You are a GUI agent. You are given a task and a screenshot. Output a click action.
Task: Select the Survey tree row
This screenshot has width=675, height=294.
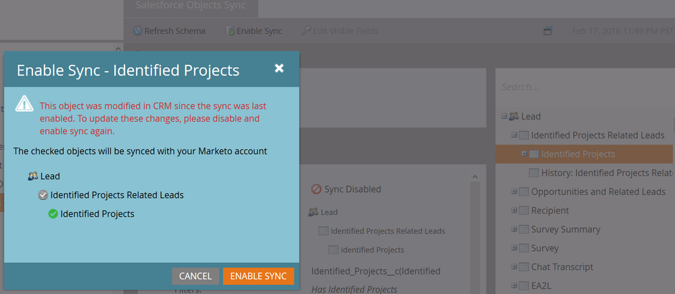tap(545, 248)
